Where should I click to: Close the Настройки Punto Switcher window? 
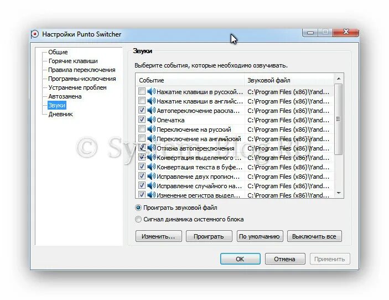click(x=346, y=32)
